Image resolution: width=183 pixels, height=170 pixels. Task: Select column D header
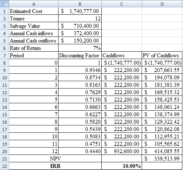click(162, 4)
